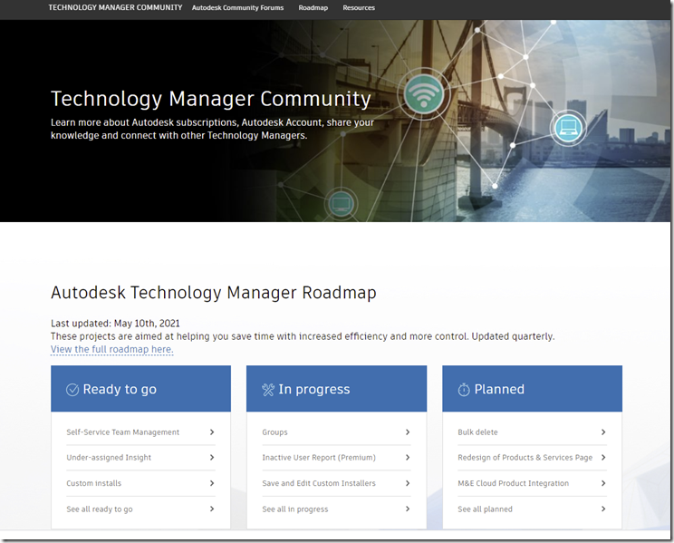Click Technology Manager Community site title
The height and width of the screenshot is (543, 674).
click(115, 8)
